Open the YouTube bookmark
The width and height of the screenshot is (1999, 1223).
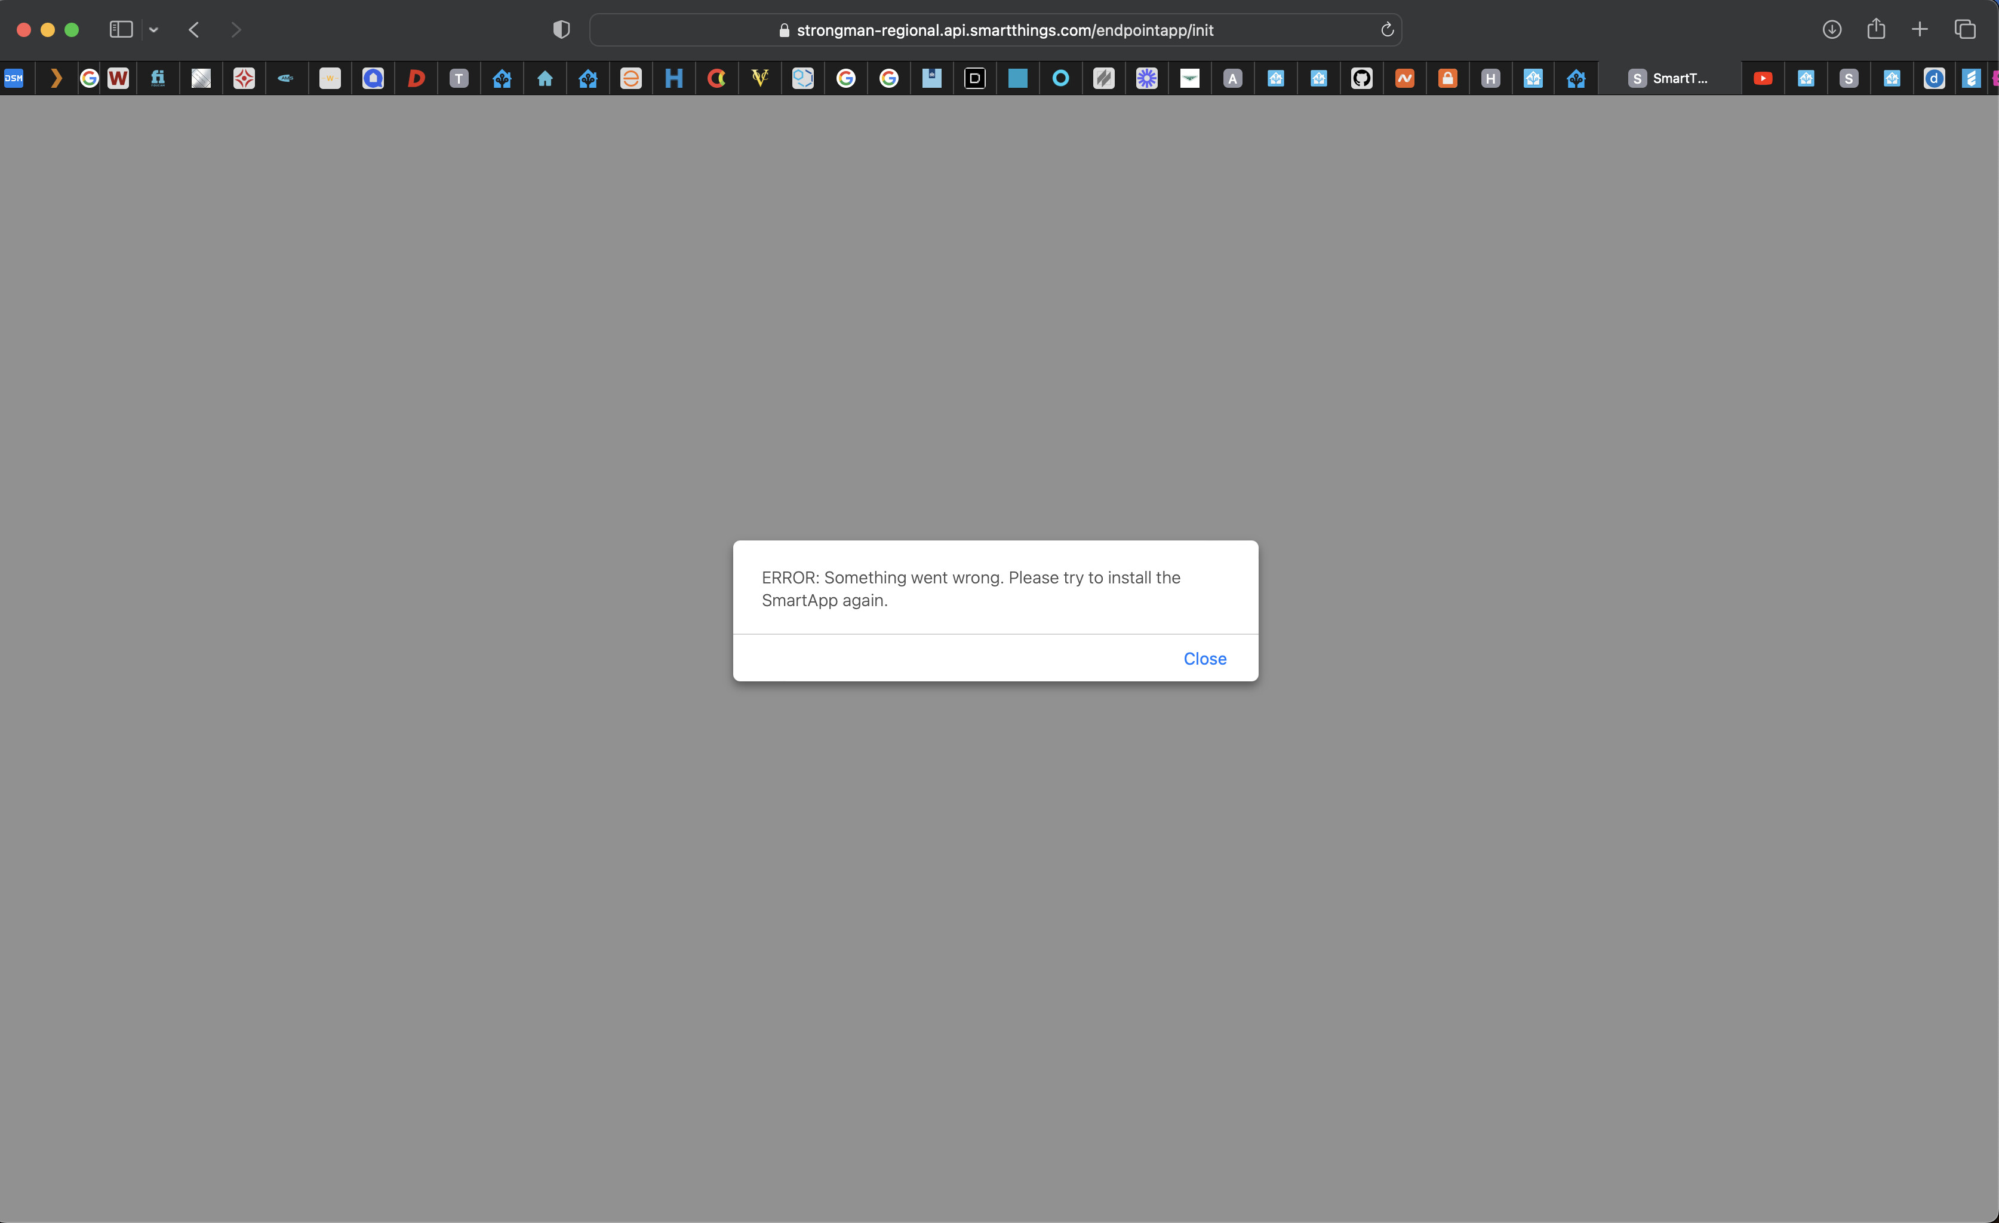[x=1763, y=78]
